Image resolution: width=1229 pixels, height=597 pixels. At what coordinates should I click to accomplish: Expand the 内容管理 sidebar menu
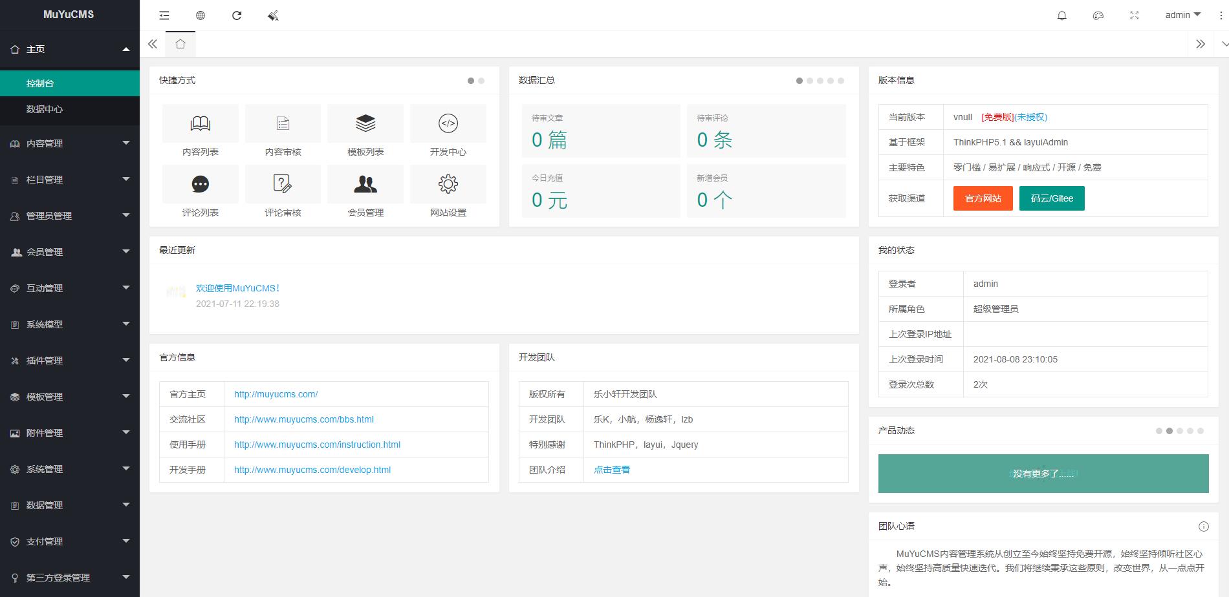coord(70,143)
